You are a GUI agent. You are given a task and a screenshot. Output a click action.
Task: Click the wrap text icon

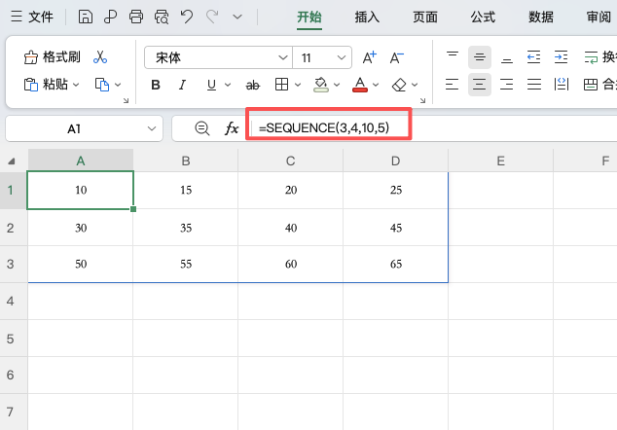point(591,57)
